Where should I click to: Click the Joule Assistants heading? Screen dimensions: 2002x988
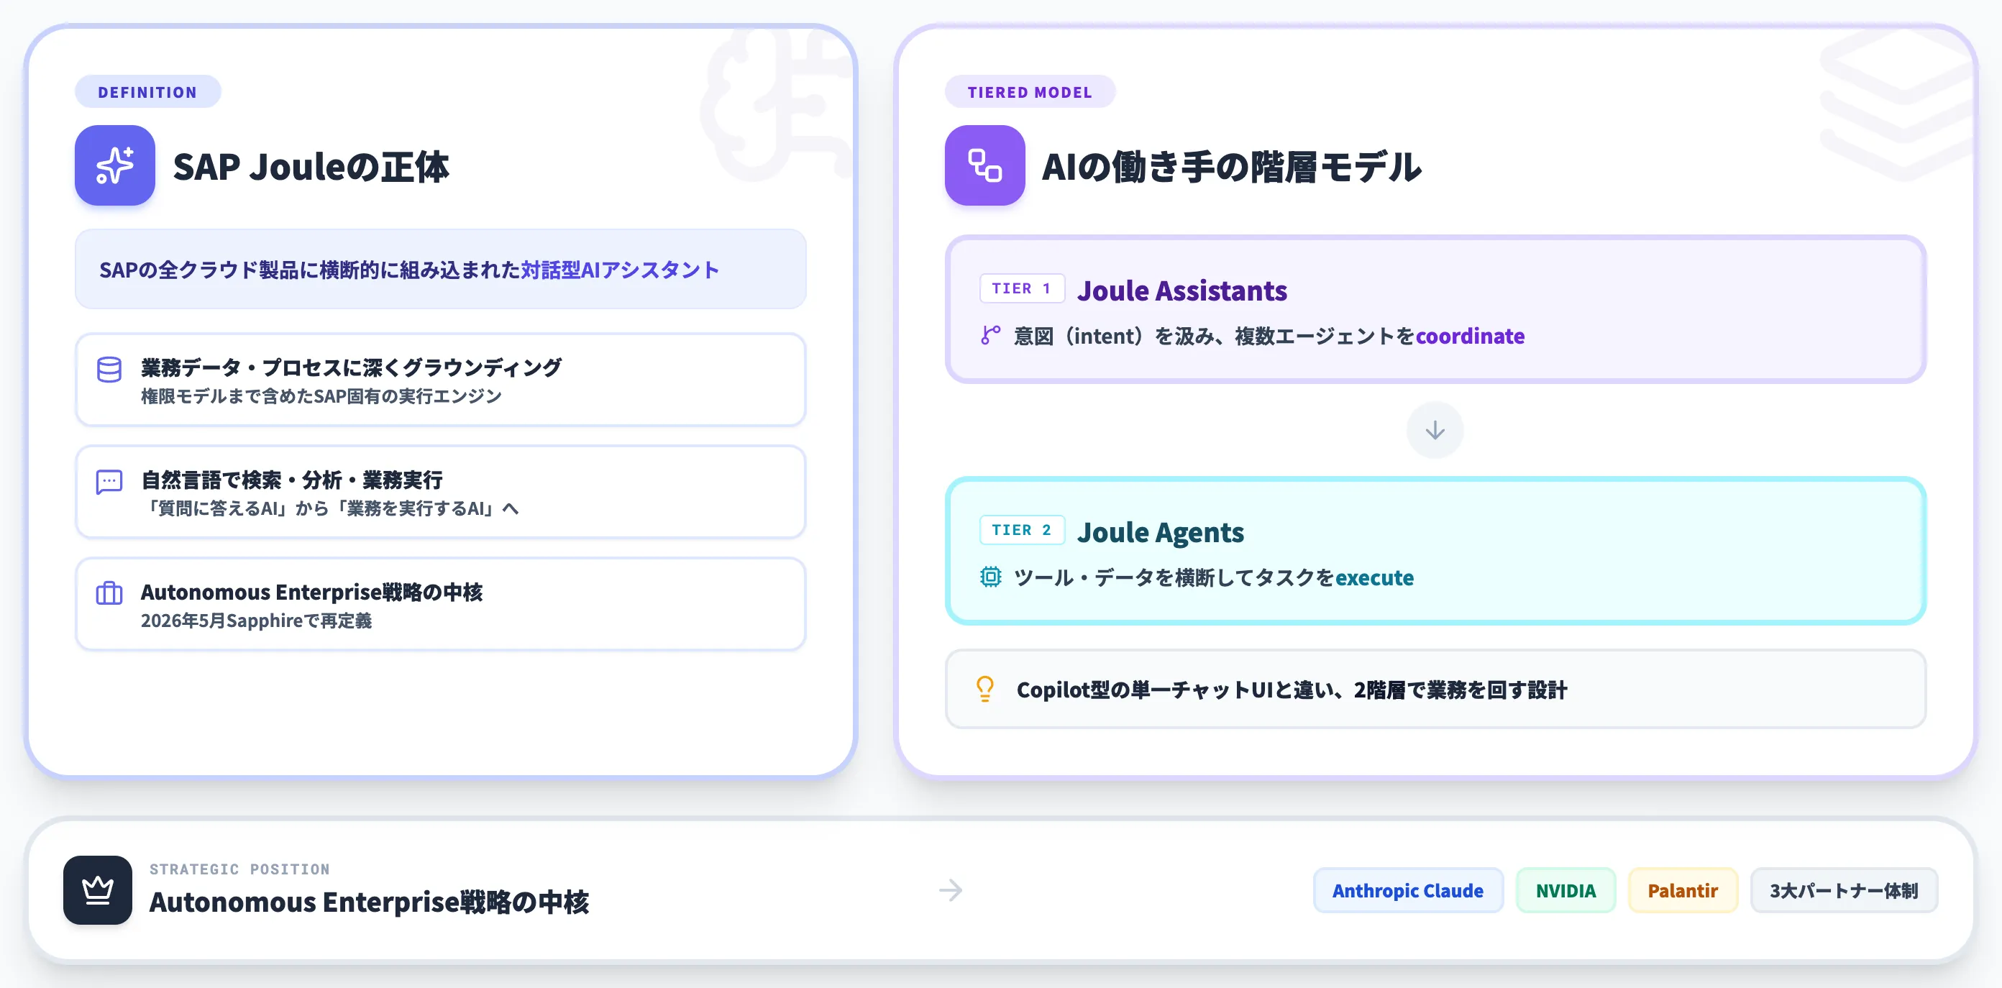[x=1181, y=290]
